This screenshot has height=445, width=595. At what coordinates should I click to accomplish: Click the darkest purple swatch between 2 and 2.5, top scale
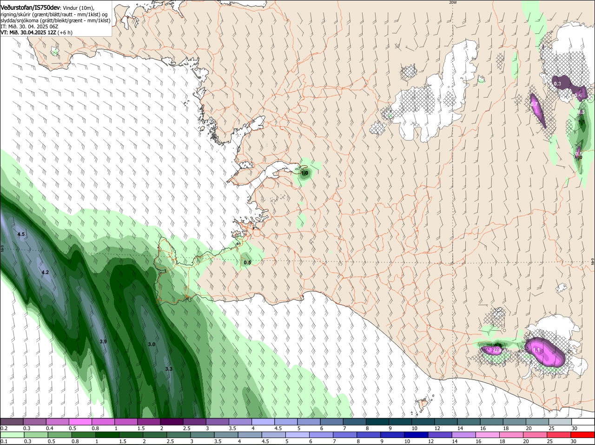[x=172, y=422]
